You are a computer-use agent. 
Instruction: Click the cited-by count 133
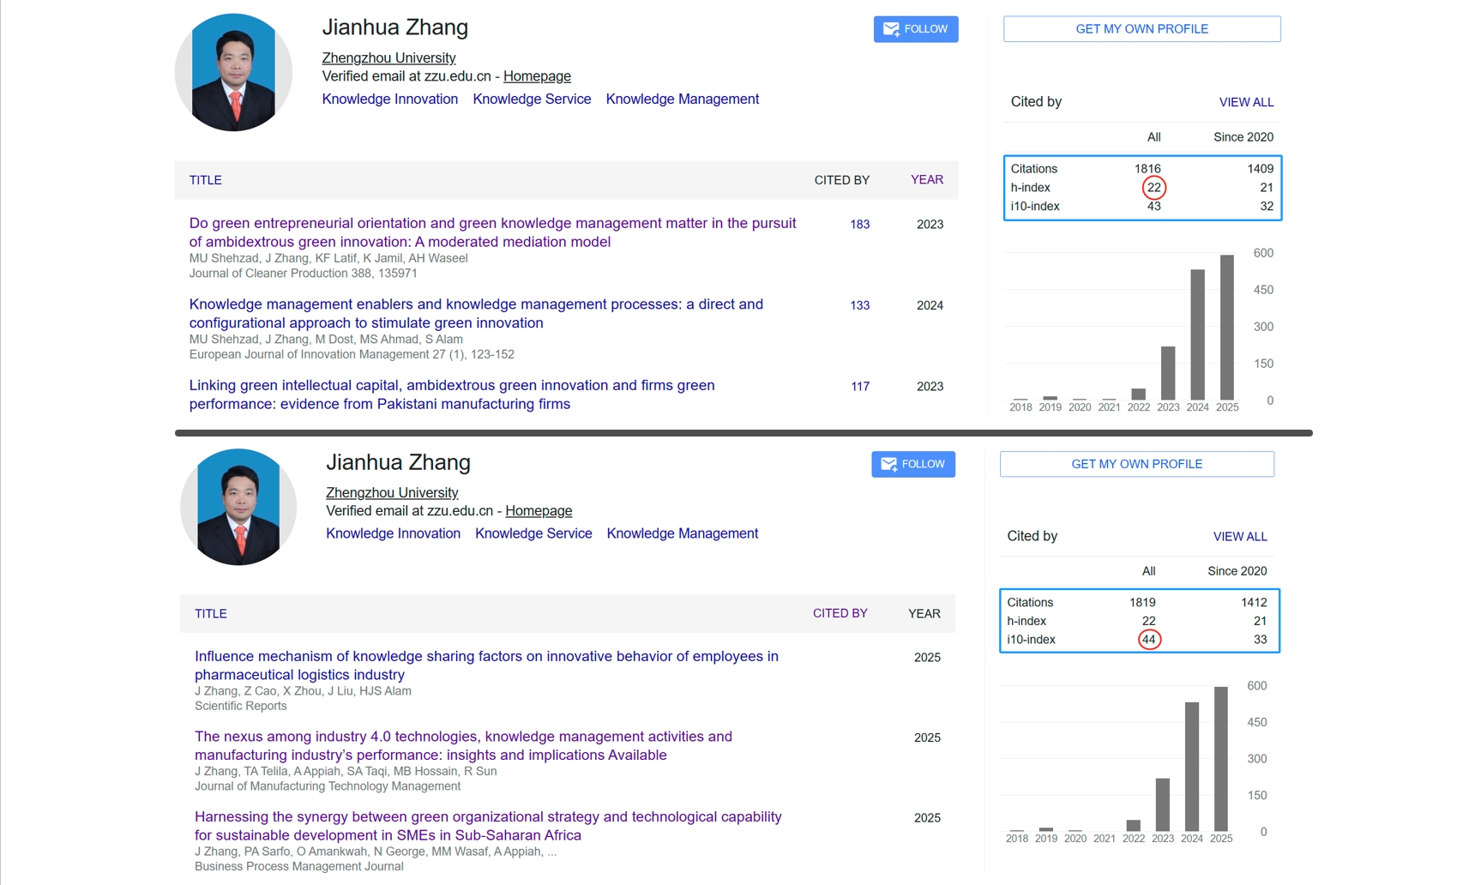click(x=859, y=305)
